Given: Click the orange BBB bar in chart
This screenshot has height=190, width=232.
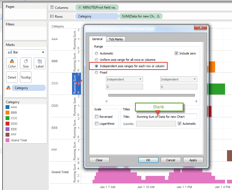Looking at the screenshot, I should tap(211, 67).
